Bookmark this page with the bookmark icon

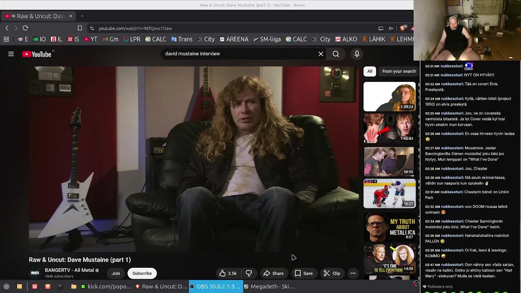coord(80,28)
